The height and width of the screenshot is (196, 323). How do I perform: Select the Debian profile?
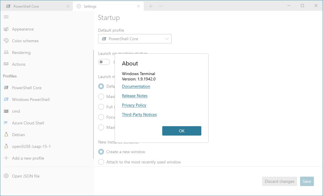[x=47, y=134]
